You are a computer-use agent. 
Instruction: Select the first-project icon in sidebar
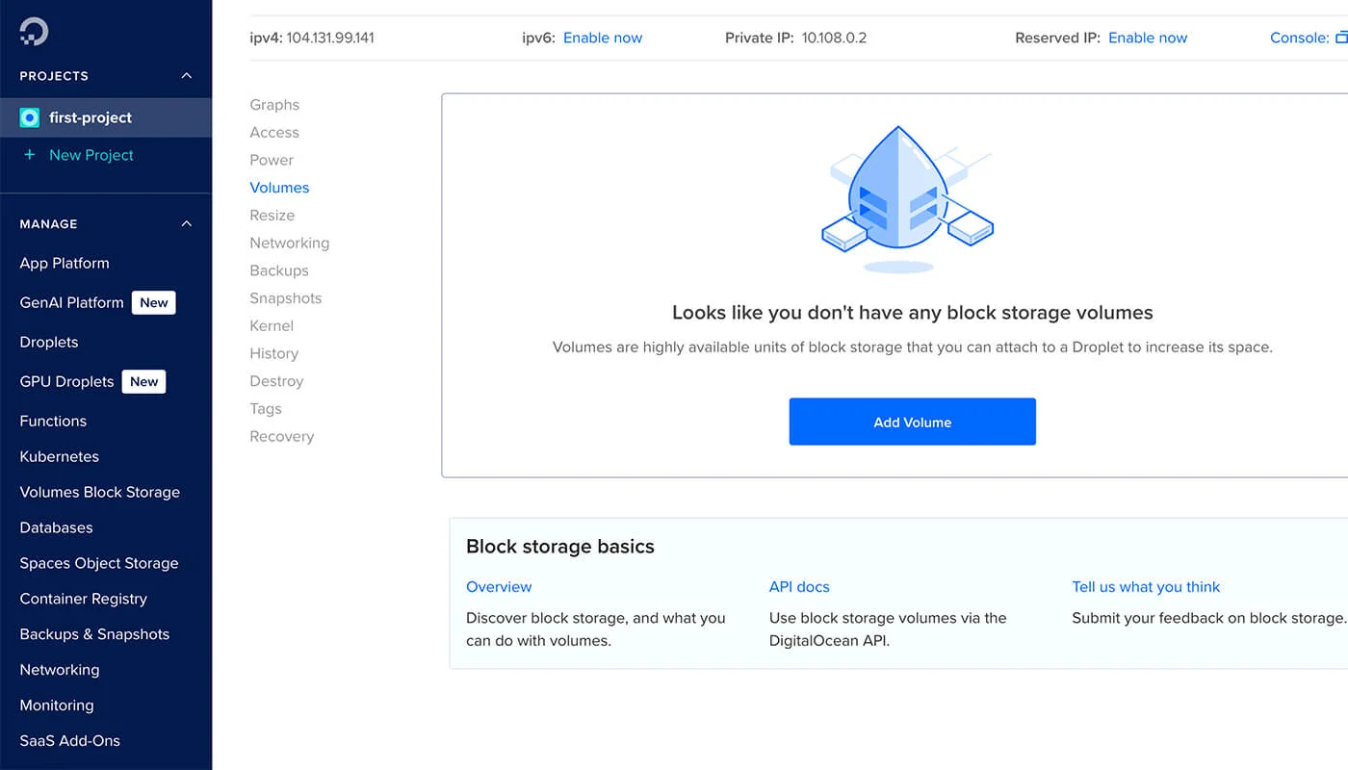[29, 116]
